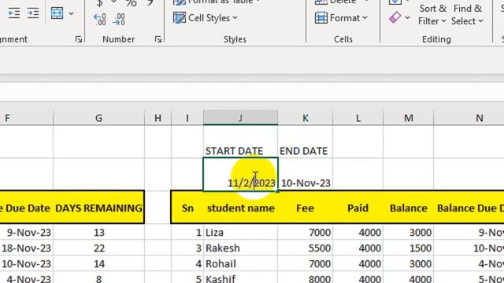Open the Format cells dropdown

coord(341,18)
